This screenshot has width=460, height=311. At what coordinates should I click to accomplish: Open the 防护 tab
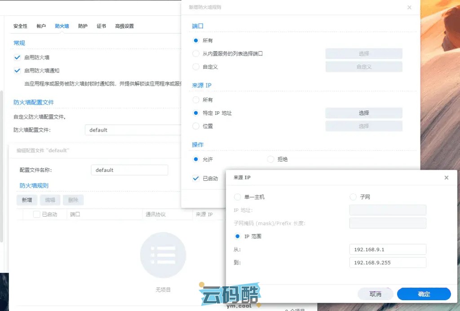pyautogui.click(x=83, y=26)
